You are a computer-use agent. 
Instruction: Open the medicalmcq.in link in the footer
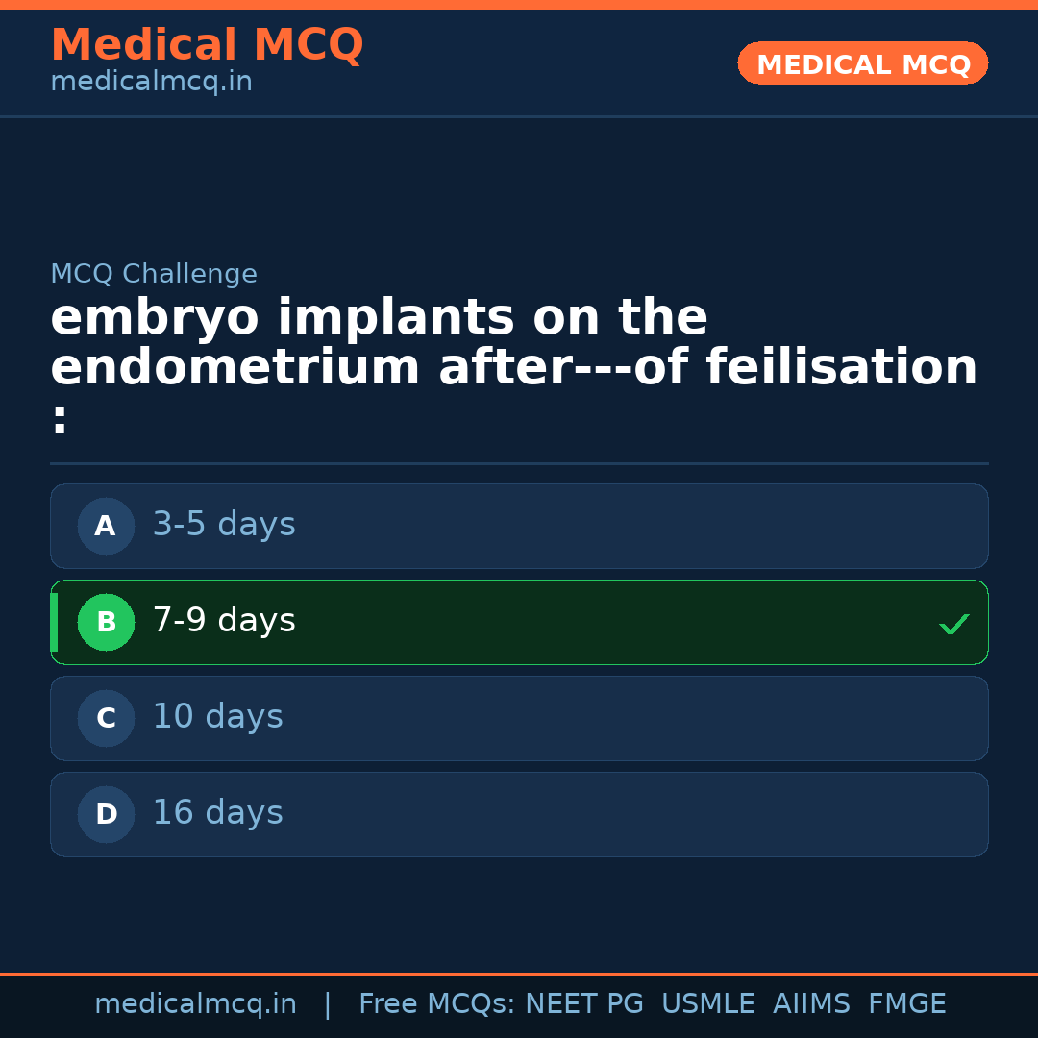[195, 1004]
